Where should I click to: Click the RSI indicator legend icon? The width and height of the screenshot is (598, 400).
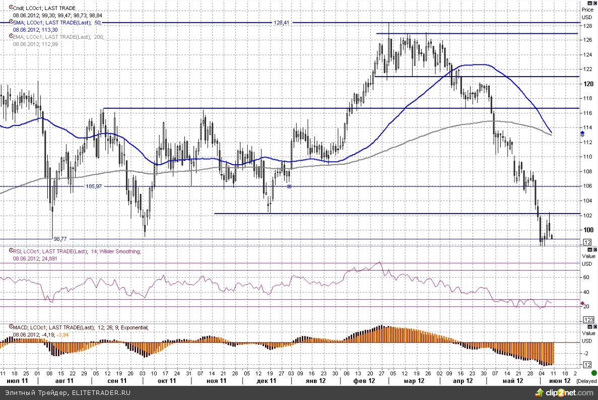(x=12, y=251)
